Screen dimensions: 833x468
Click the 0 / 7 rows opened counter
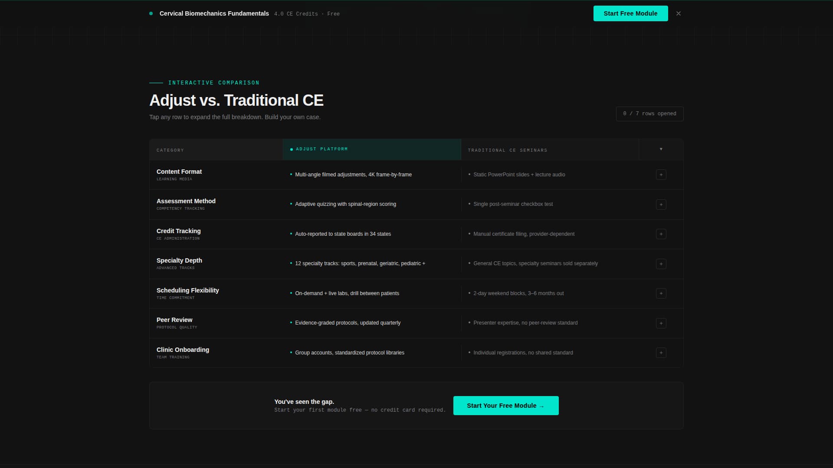pyautogui.click(x=649, y=114)
